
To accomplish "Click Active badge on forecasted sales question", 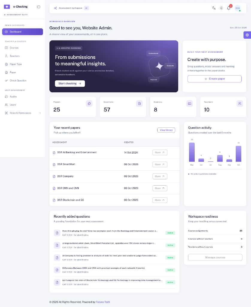I will pyautogui.click(x=170, y=258).
